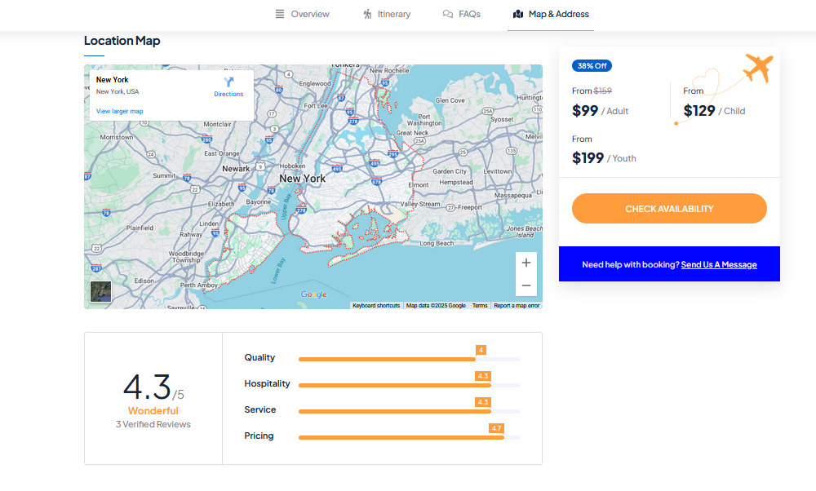Open map Terms link
This screenshot has width=816, height=491.
[x=480, y=306]
